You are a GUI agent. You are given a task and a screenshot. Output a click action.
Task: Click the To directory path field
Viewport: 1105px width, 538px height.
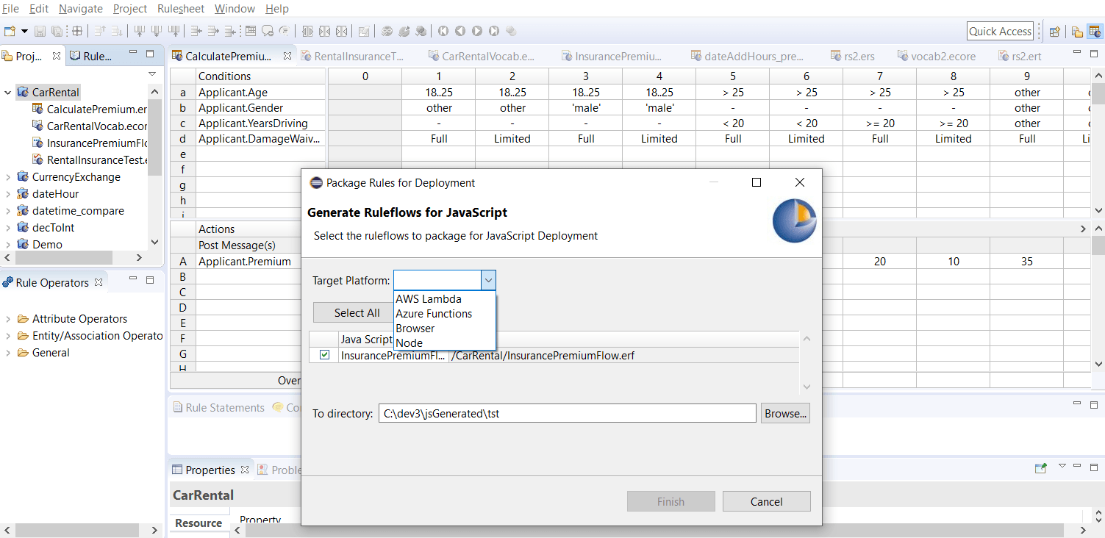click(566, 413)
